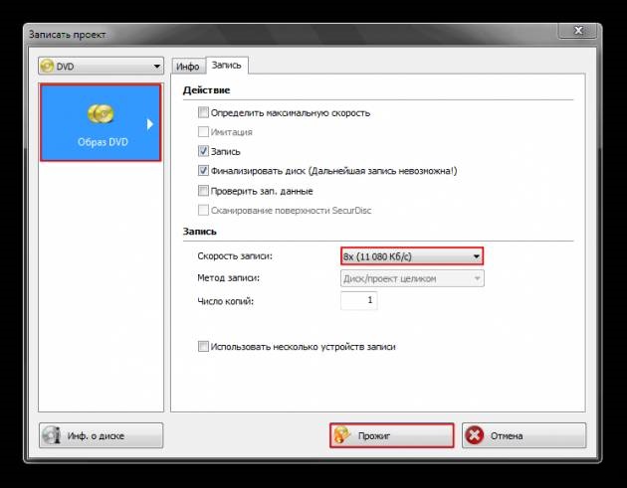Click the white arrow beside Образ DVD
This screenshot has width=627, height=488.
[150, 124]
